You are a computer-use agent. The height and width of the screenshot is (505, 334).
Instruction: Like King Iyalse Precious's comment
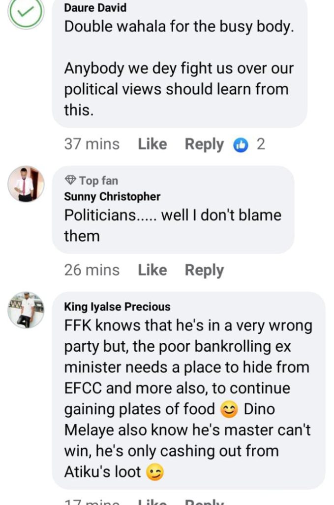pos(152,502)
